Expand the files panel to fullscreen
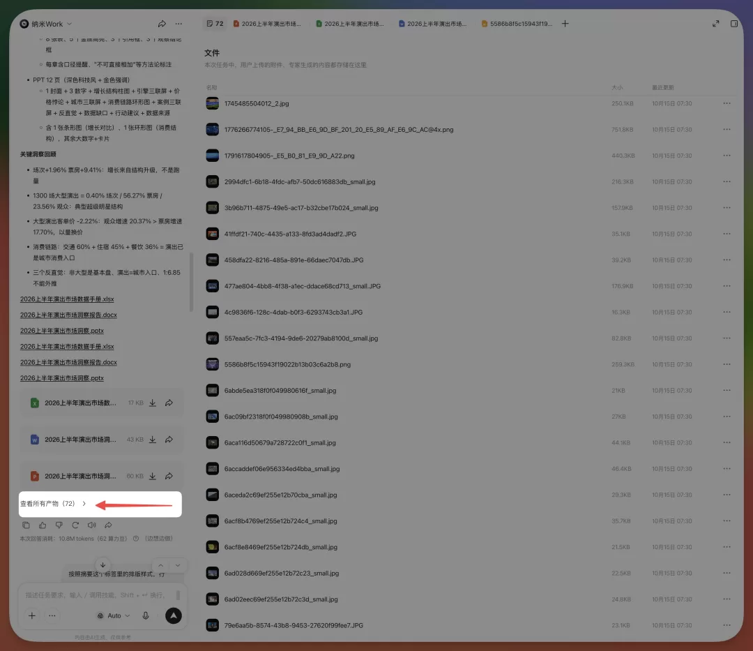This screenshot has height=651, width=753. click(x=715, y=24)
